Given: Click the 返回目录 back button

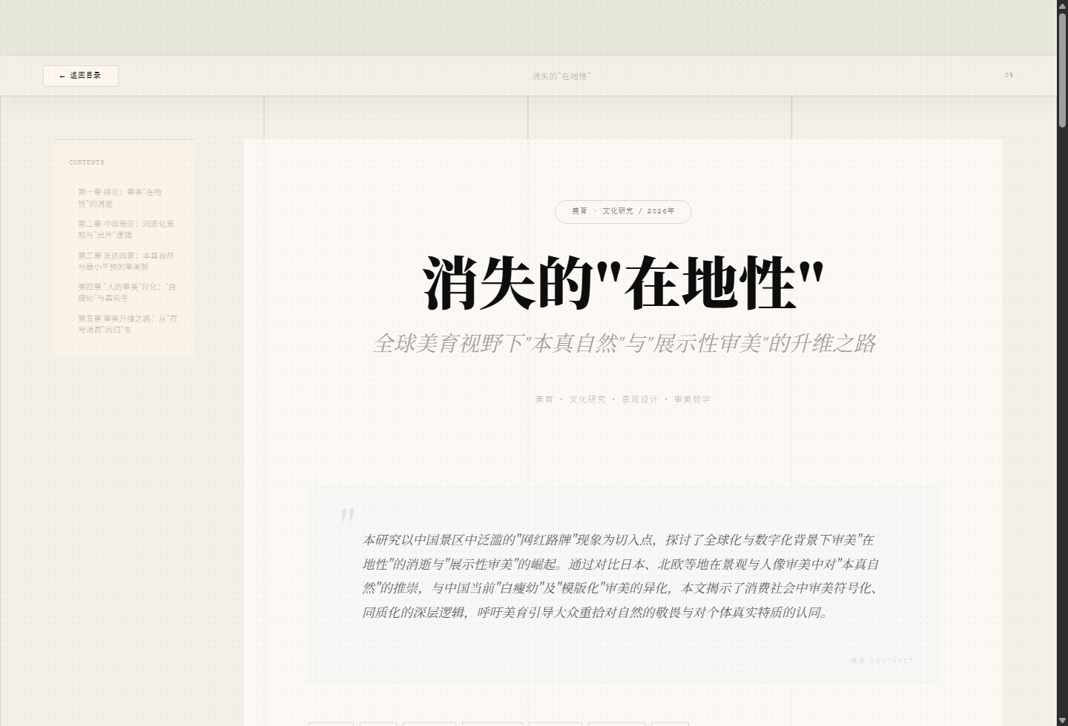Looking at the screenshot, I should point(80,76).
